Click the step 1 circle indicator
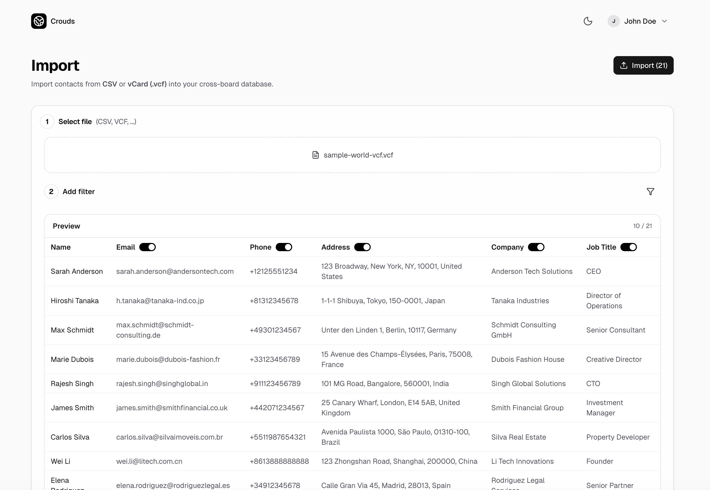 47,121
